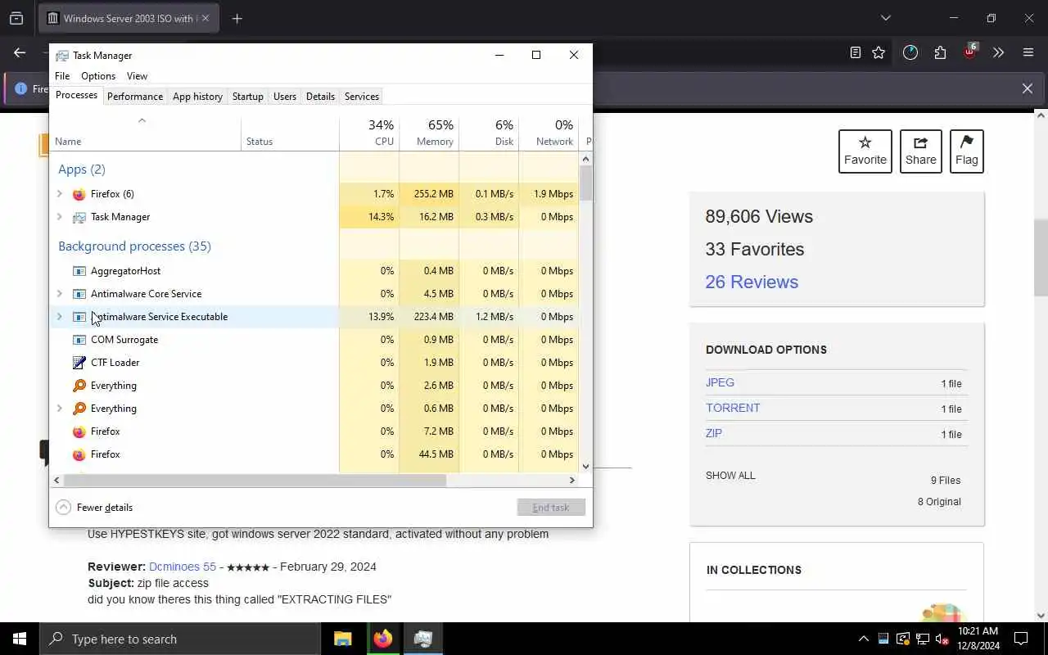This screenshot has width=1048, height=655.
Task: Click the CTF Loader pencil icon
Action: click(x=79, y=363)
